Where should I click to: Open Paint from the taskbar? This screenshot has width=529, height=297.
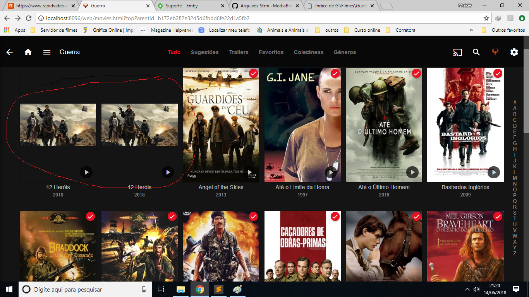click(237, 289)
